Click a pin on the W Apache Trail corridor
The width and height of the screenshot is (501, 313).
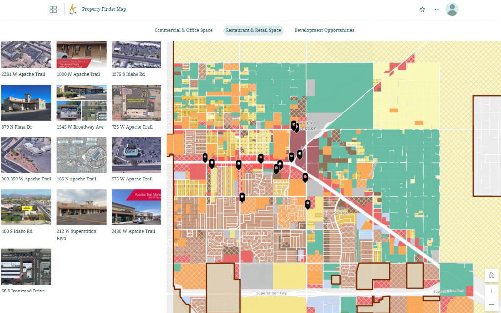tap(239, 162)
